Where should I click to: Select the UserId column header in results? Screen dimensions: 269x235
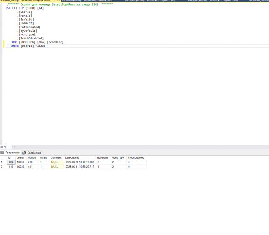[x=21, y=158]
